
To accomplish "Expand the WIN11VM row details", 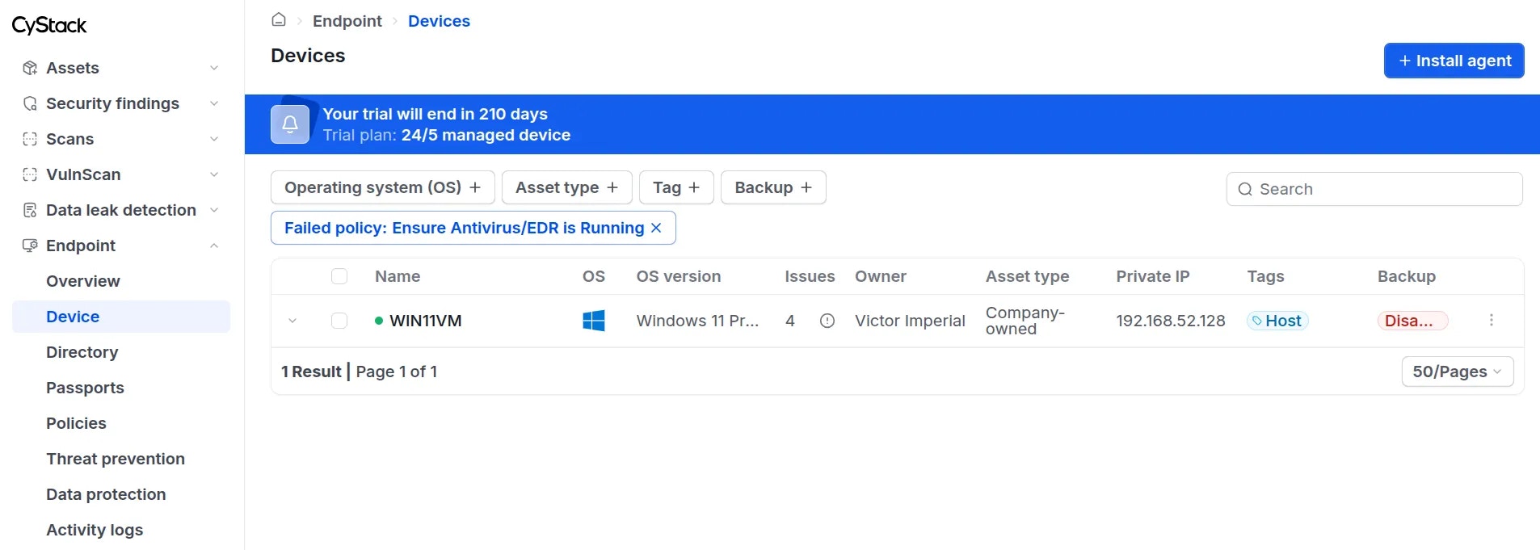I will coord(292,321).
